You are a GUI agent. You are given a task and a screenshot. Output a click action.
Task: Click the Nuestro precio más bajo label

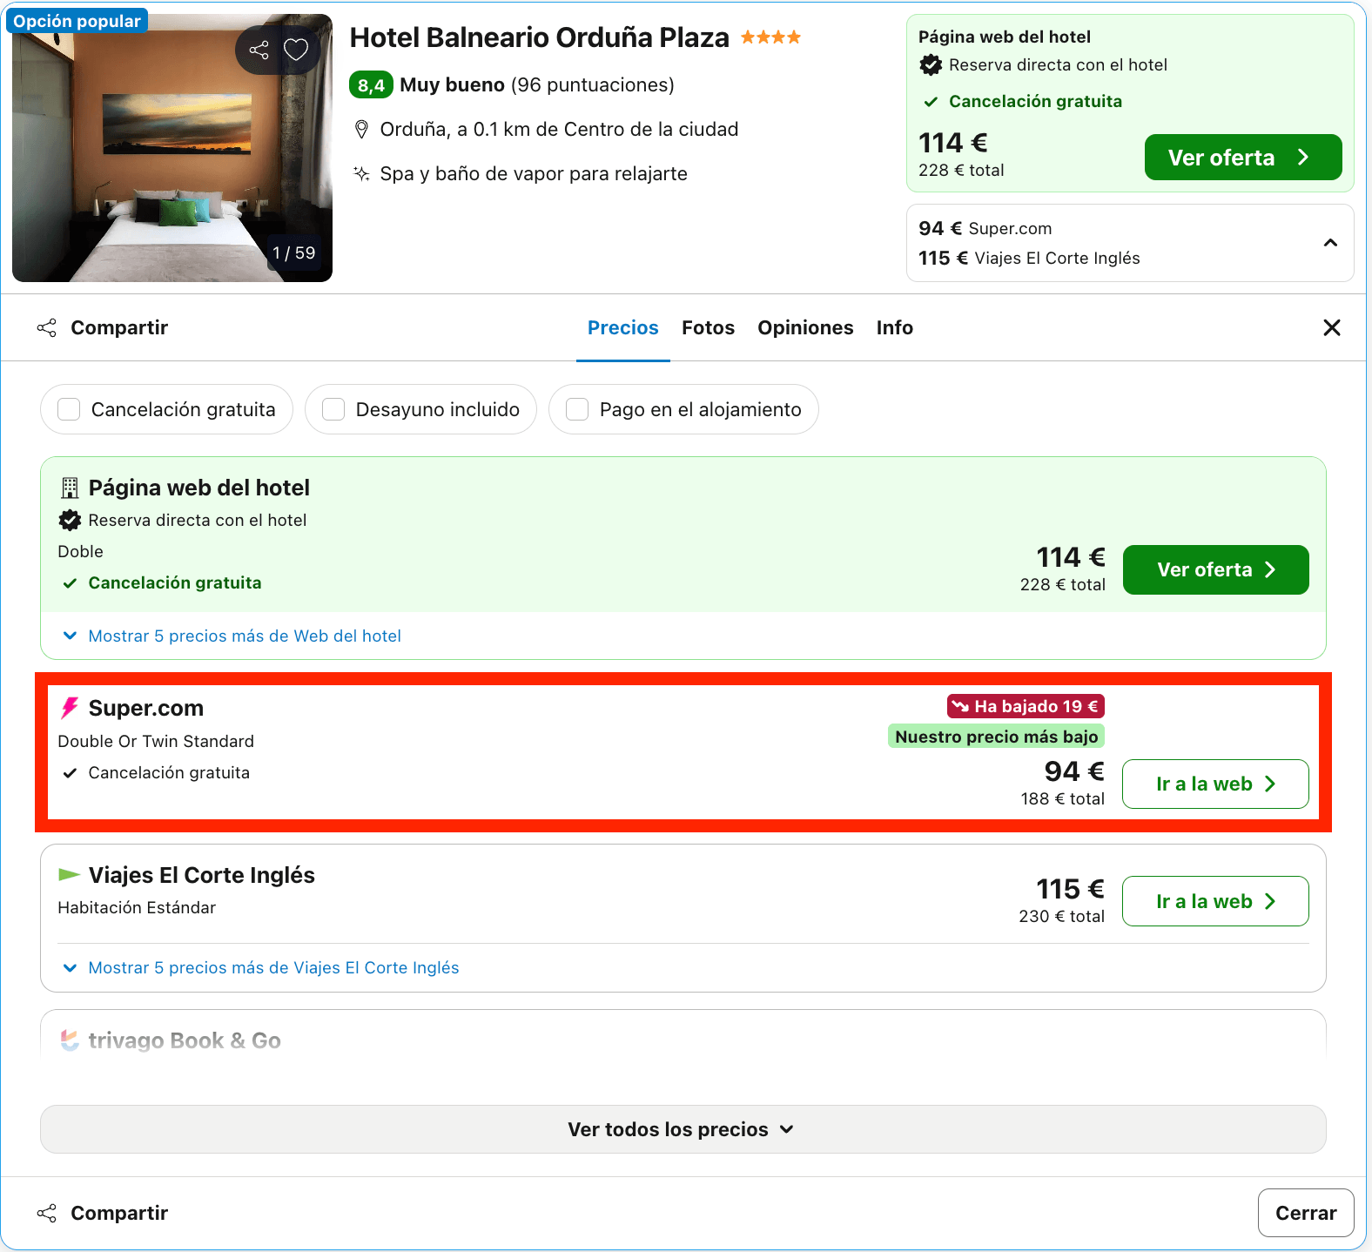[x=996, y=737]
